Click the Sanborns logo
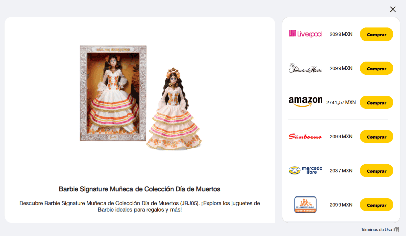 coord(306,136)
